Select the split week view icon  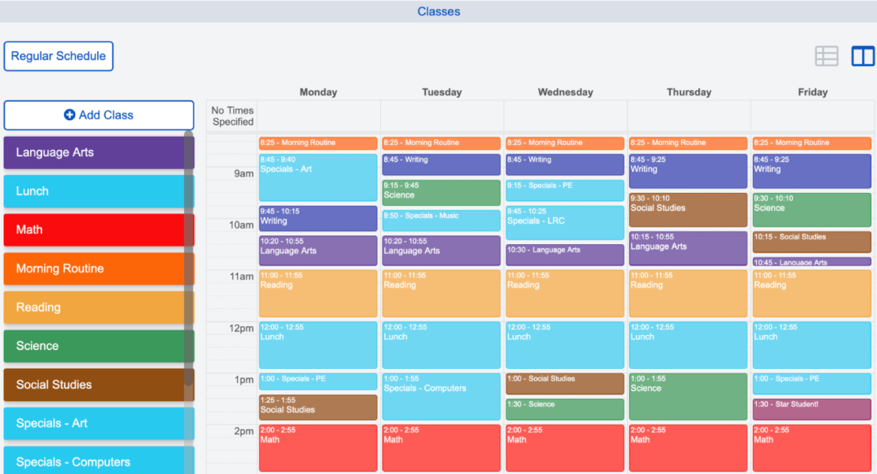[862, 55]
